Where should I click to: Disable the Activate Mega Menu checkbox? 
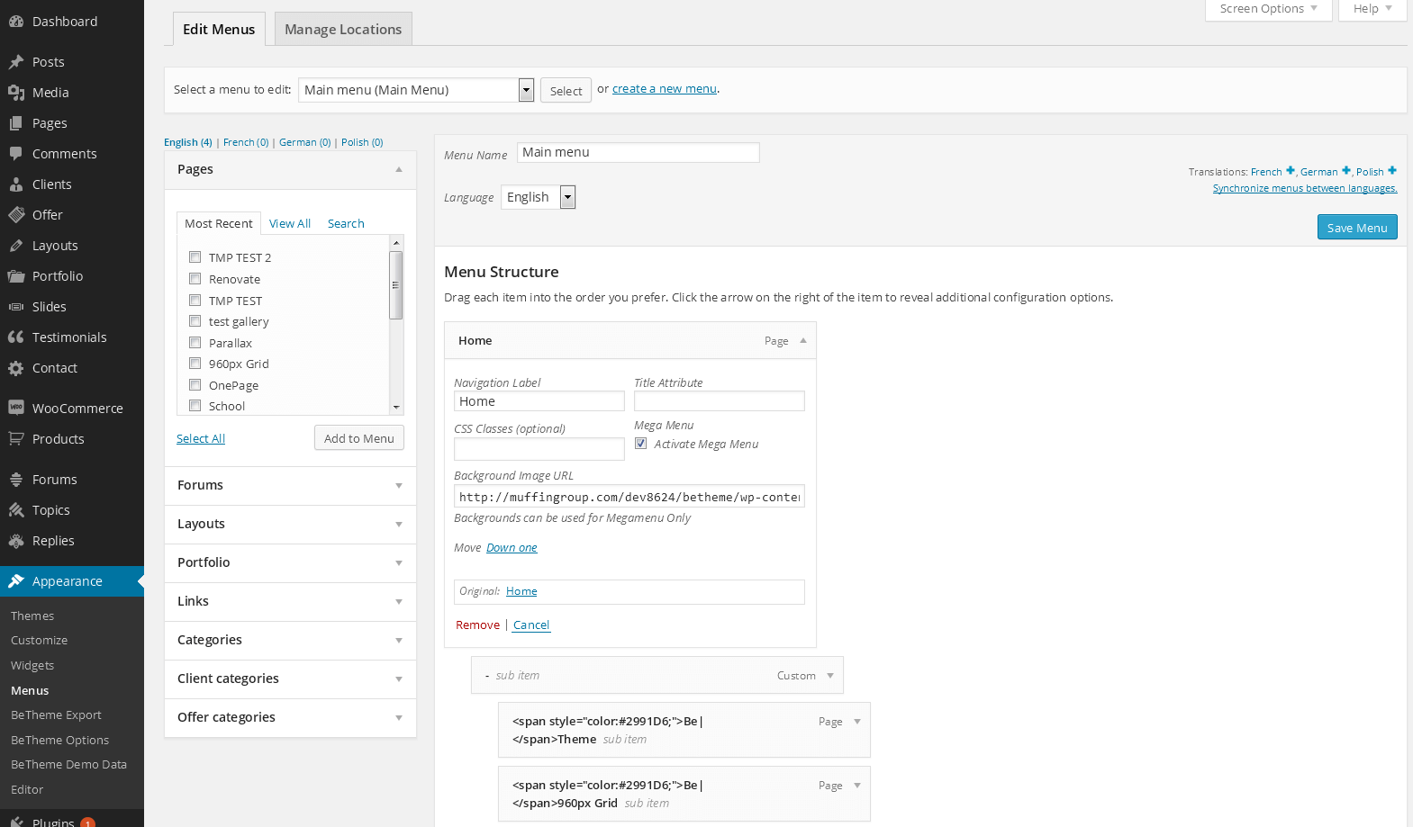[x=641, y=444]
